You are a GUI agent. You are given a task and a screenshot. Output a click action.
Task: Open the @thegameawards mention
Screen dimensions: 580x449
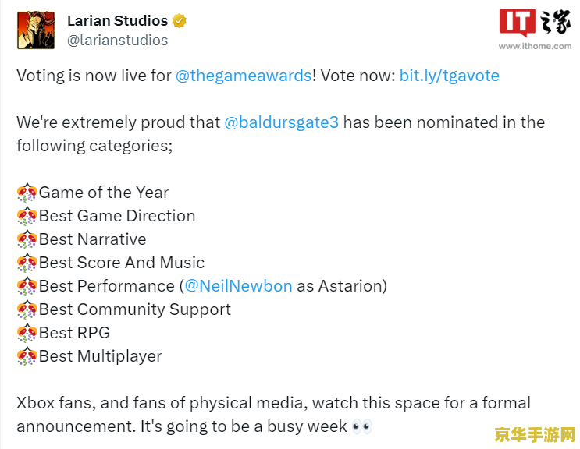coord(243,76)
